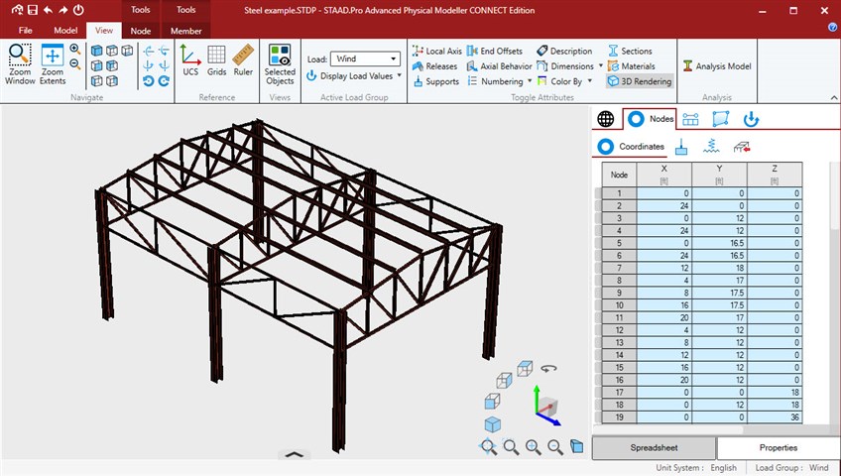Image resolution: width=841 pixels, height=476 pixels.
Task: Open Display Load Values dropdown arrow
Action: [399, 75]
